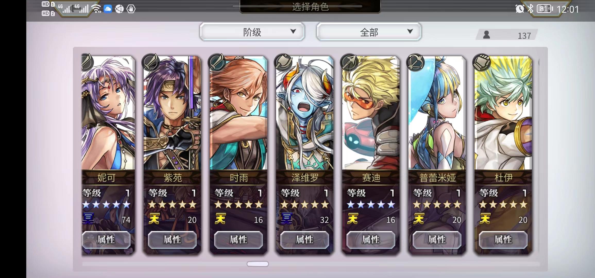Click the sword weapon icon on 时雨's card
This screenshot has height=278, width=595.
(217, 62)
